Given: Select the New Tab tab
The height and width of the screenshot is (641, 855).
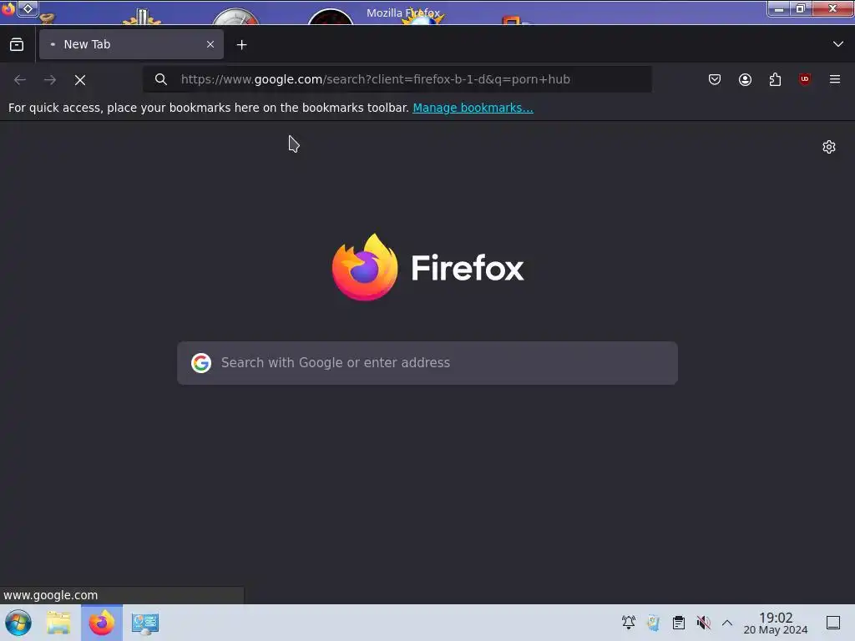Looking at the screenshot, I should click(x=131, y=44).
